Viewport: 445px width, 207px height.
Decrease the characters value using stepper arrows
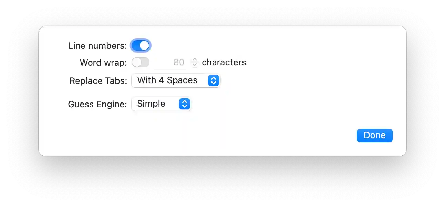click(195, 64)
